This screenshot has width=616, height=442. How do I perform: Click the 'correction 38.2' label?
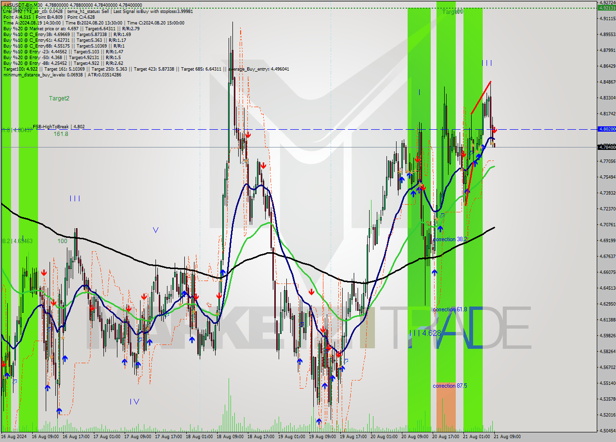click(x=449, y=239)
